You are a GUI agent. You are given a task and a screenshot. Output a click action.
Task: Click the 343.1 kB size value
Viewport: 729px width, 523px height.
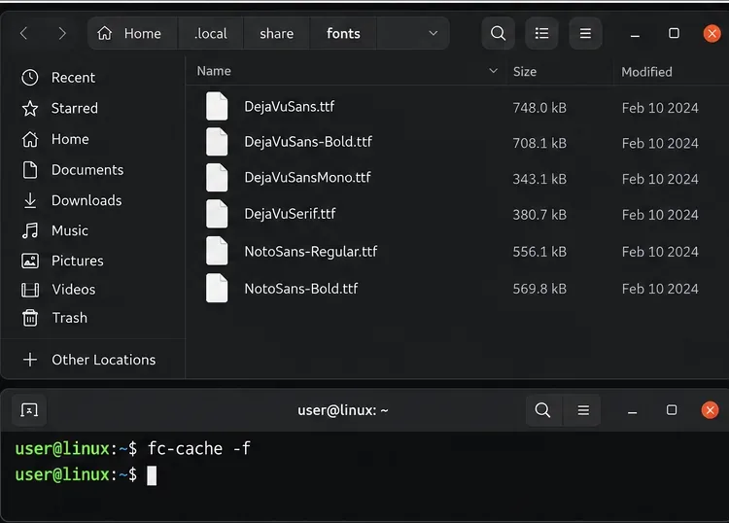point(539,179)
